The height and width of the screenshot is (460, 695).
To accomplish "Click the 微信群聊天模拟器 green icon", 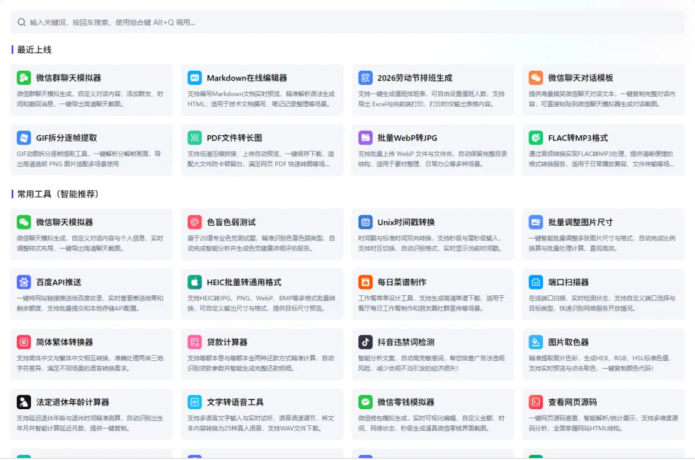I will coord(24,78).
